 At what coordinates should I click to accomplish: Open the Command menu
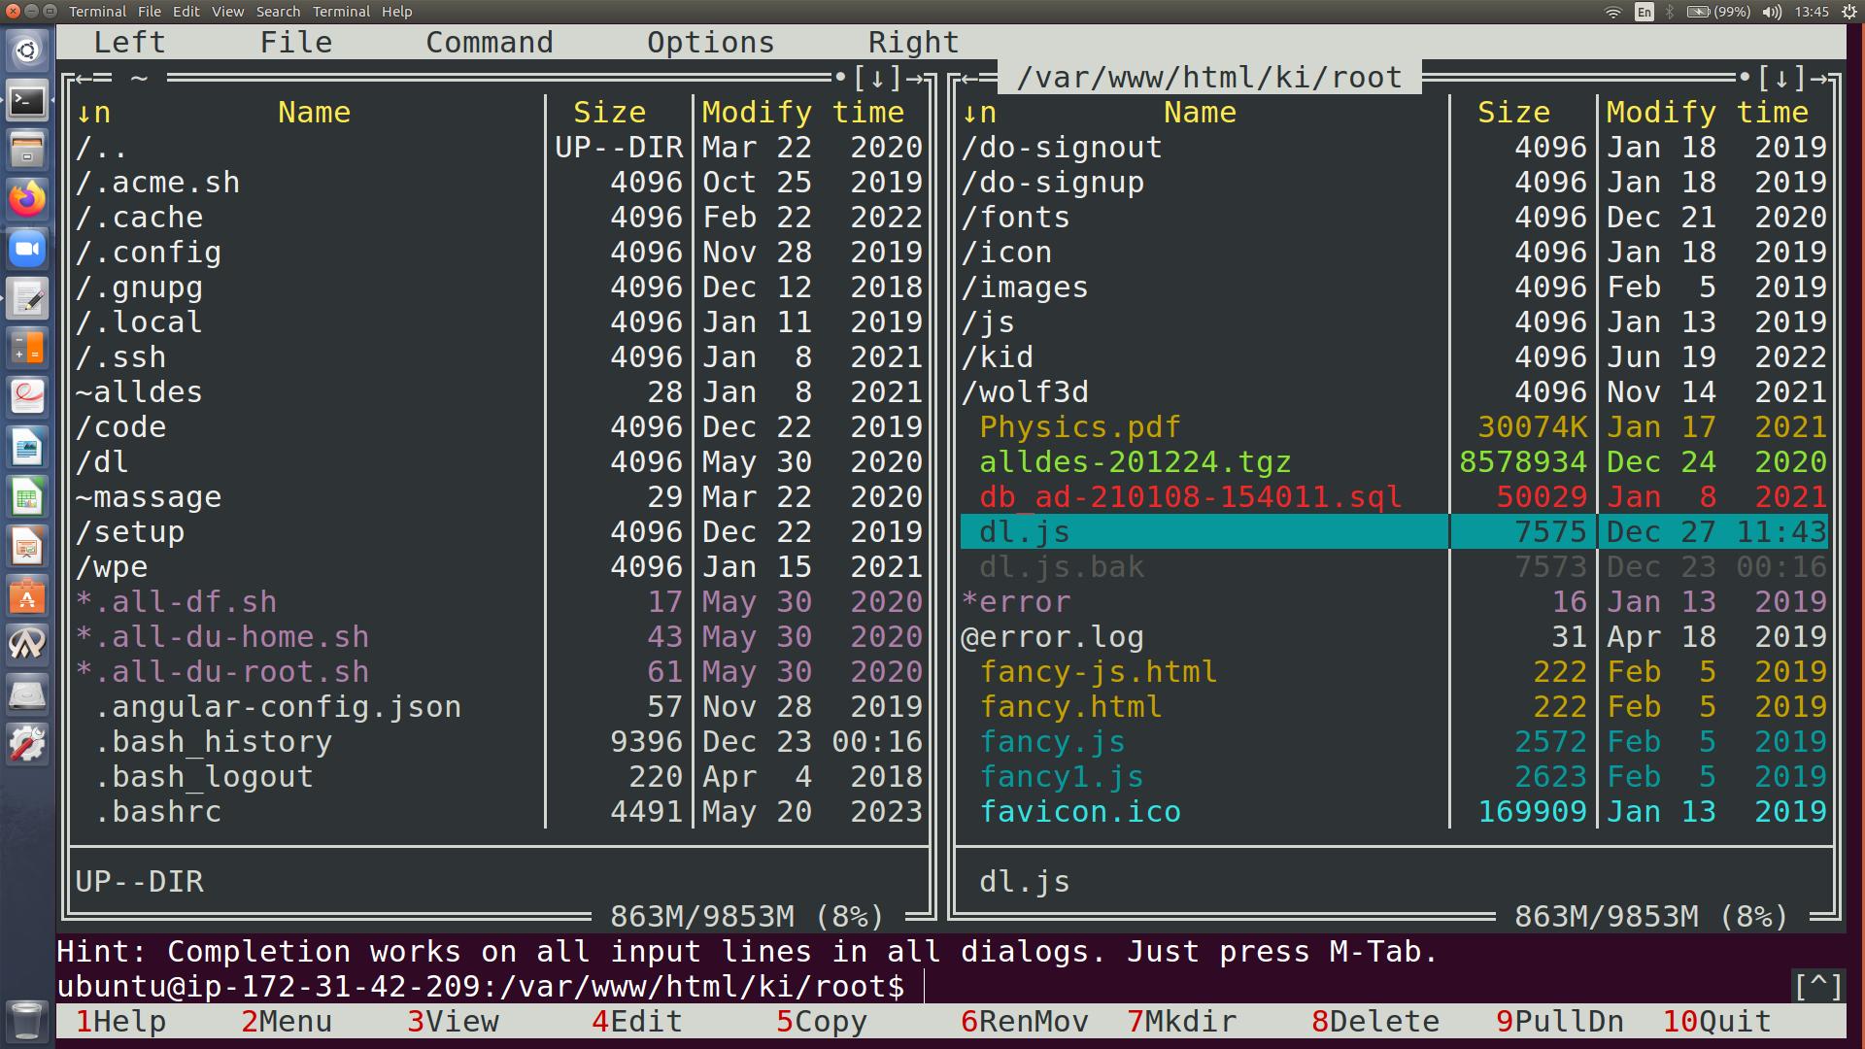489,43
